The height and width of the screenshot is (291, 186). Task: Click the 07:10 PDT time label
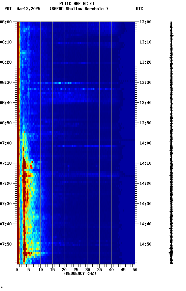[x=6, y=163]
